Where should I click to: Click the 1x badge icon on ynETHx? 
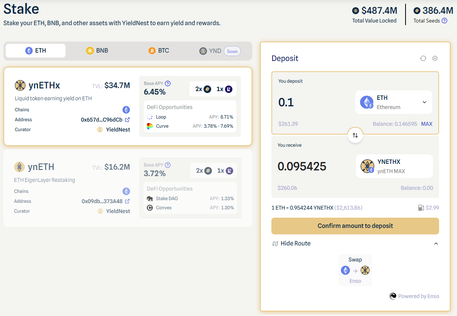pos(229,89)
